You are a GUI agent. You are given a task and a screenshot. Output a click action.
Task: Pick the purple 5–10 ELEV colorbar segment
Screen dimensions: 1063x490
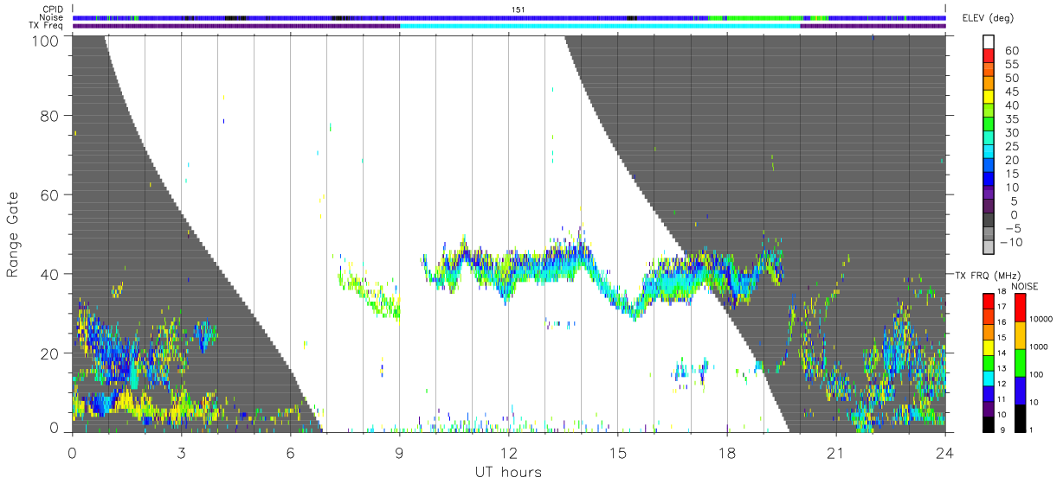tap(989, 194)
